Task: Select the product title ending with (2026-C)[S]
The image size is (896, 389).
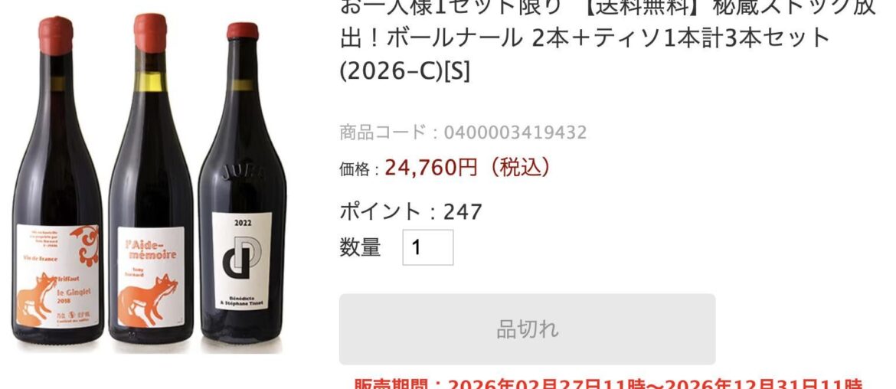Action: [607, 40]
